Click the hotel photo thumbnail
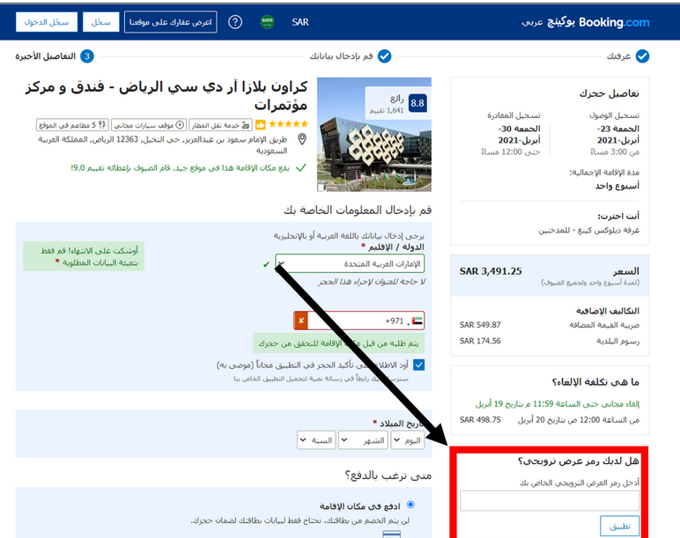The image size is (680, 538). pos(374,135)
